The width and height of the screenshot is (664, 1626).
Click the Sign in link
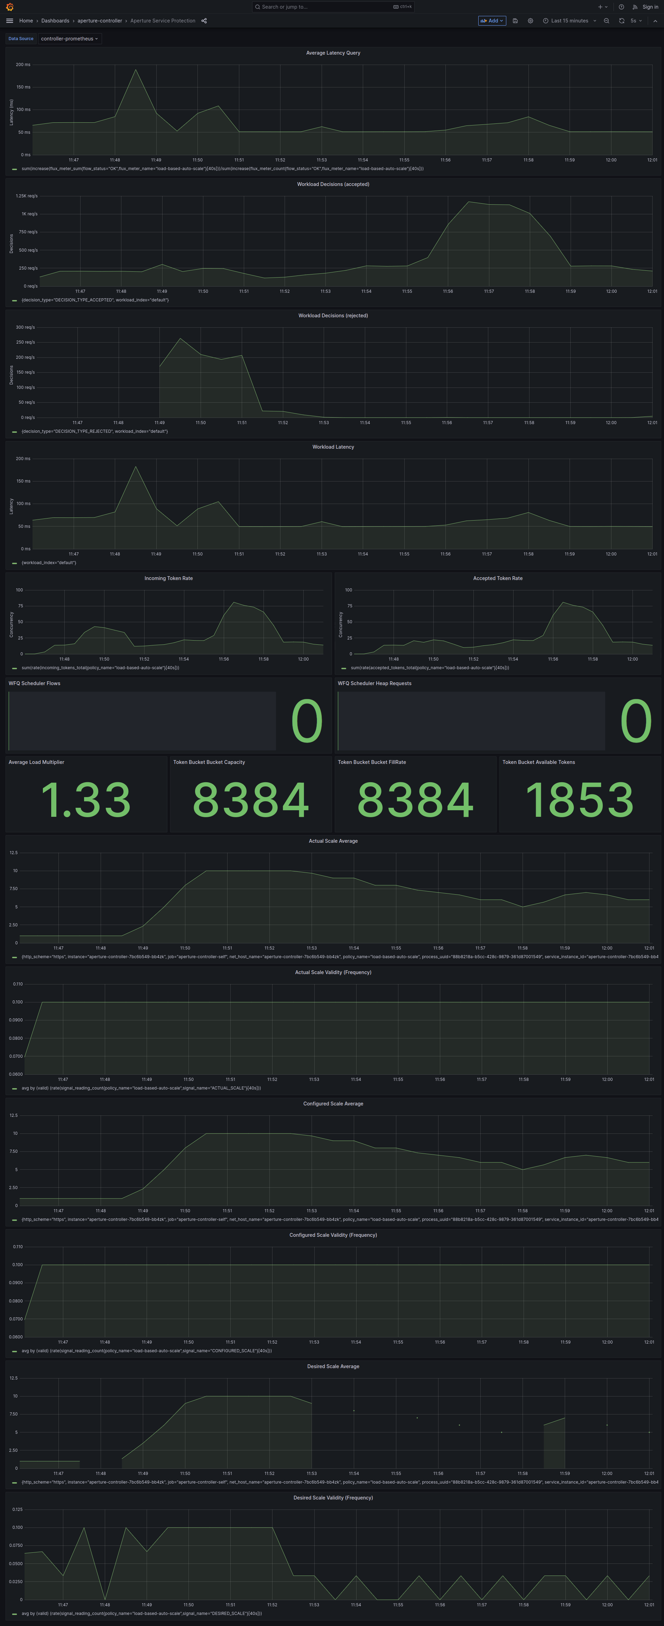(x=650, y=7)
